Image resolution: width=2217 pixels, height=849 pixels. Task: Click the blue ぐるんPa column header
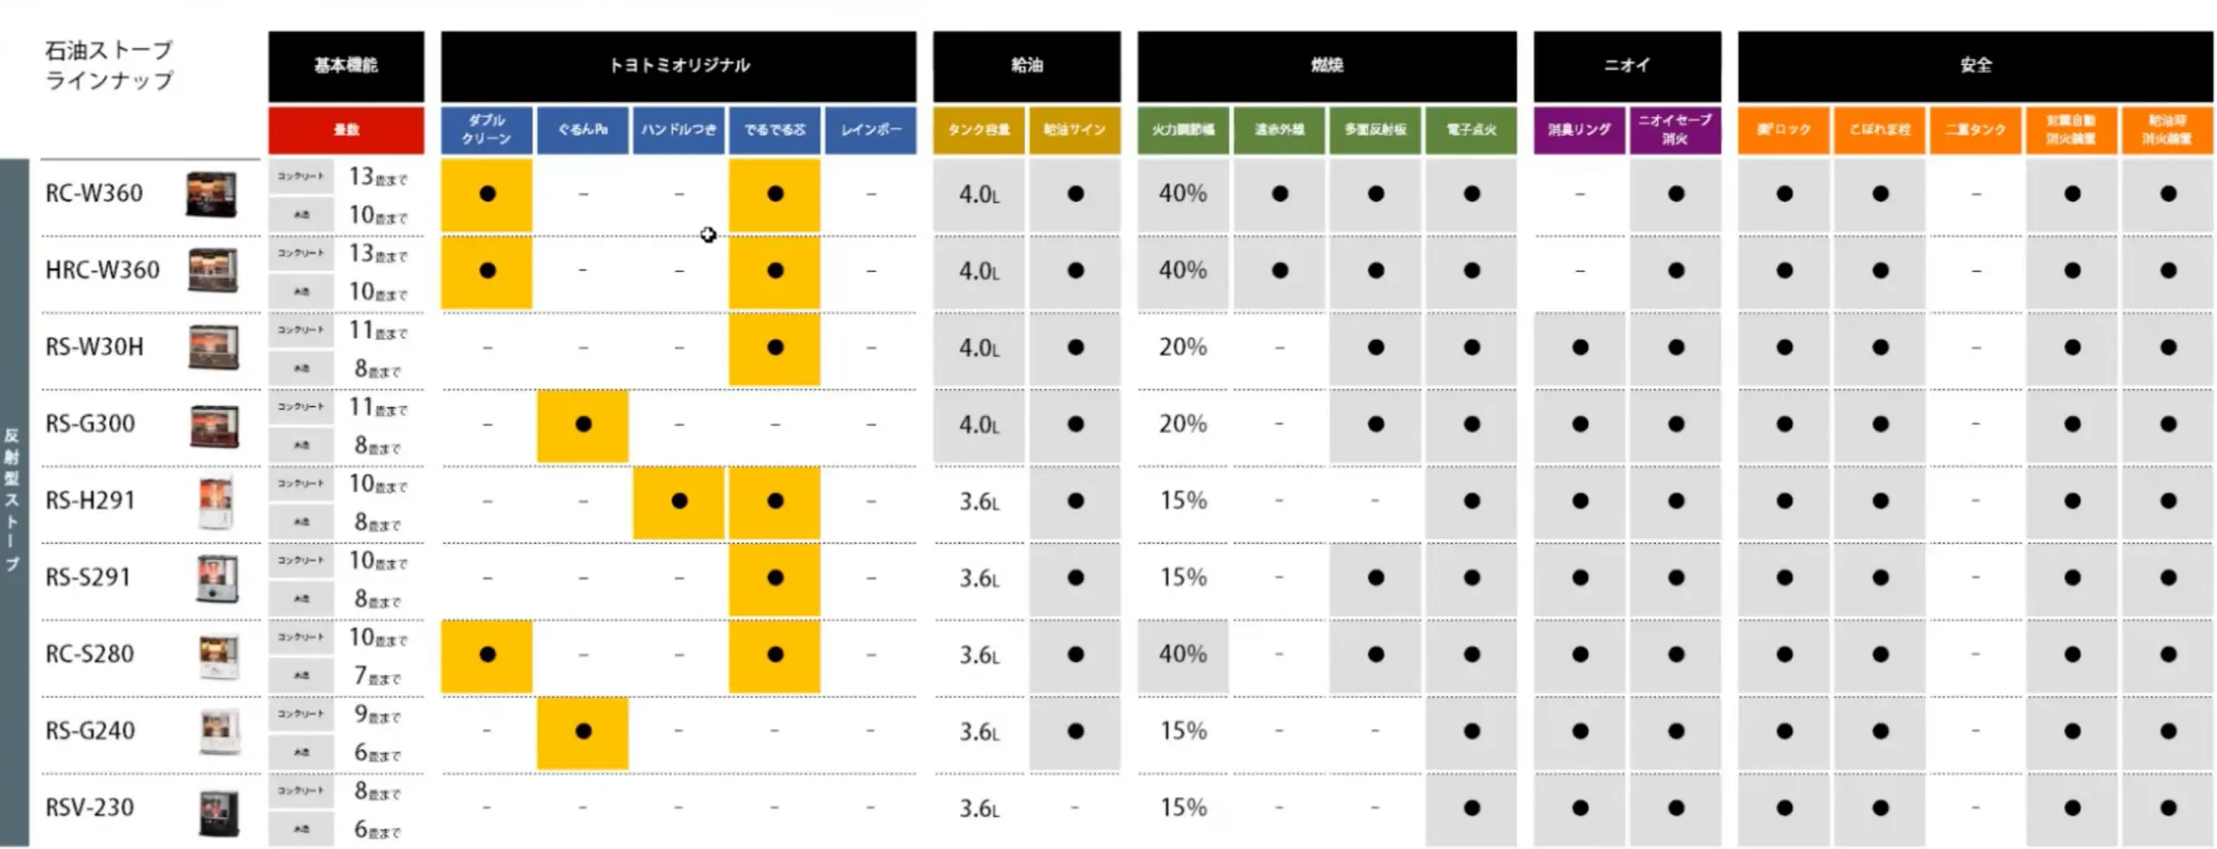582,130
